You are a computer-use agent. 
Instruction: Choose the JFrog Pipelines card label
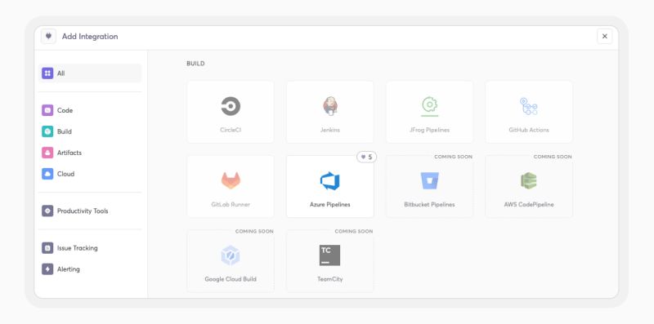click(x=430, y=130)
